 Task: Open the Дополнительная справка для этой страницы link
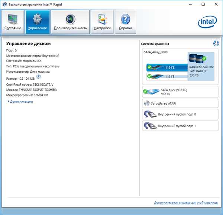pos(186,202)
